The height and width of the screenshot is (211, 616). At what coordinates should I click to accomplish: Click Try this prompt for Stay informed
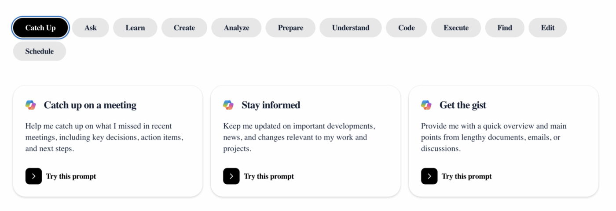[269, 176]
